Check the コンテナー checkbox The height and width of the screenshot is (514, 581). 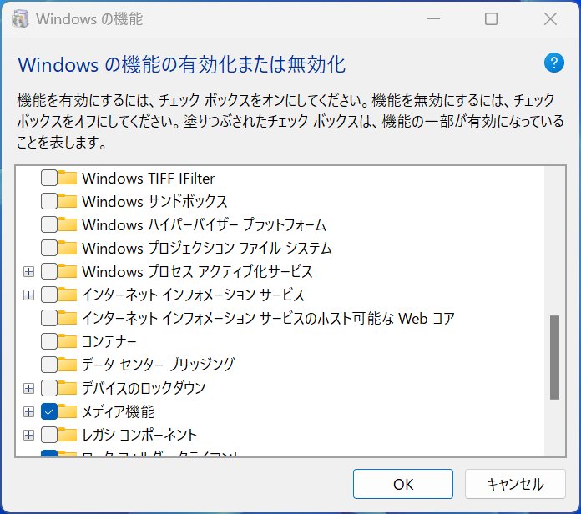[x=49, y=341]
